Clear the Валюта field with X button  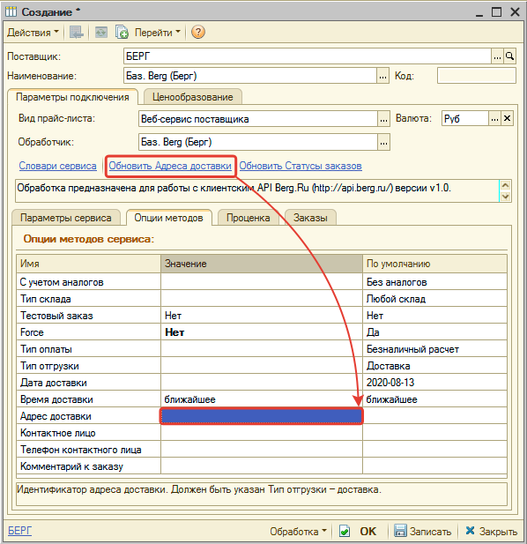[507, 119]
